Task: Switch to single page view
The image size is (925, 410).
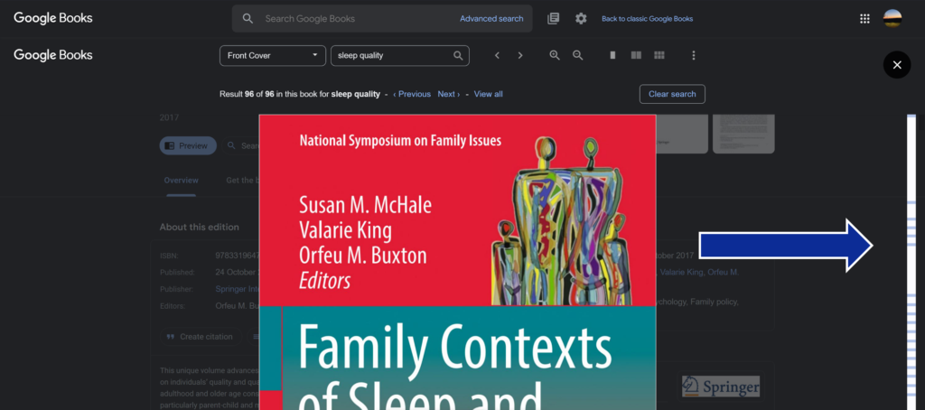Action: (613, 55)
